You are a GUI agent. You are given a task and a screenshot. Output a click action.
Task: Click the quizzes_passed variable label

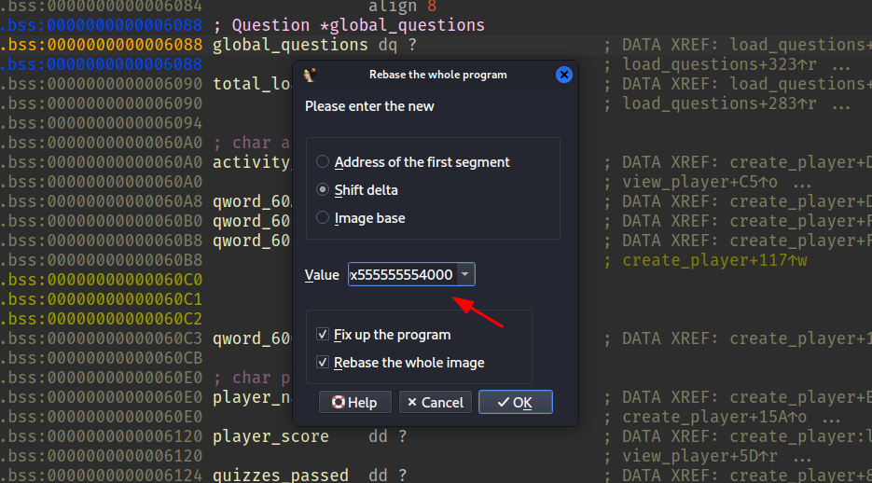pyautogui.click(x=280, y=476)
